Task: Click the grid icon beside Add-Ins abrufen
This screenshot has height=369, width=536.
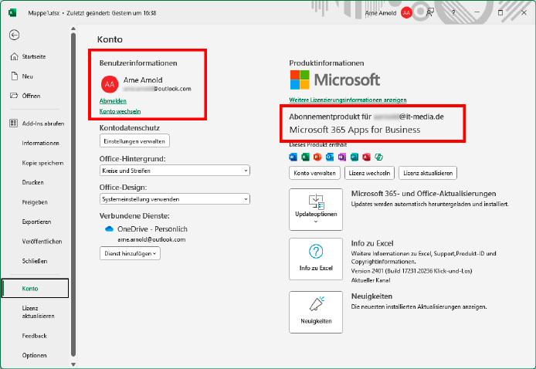Action: coord(13,124)
